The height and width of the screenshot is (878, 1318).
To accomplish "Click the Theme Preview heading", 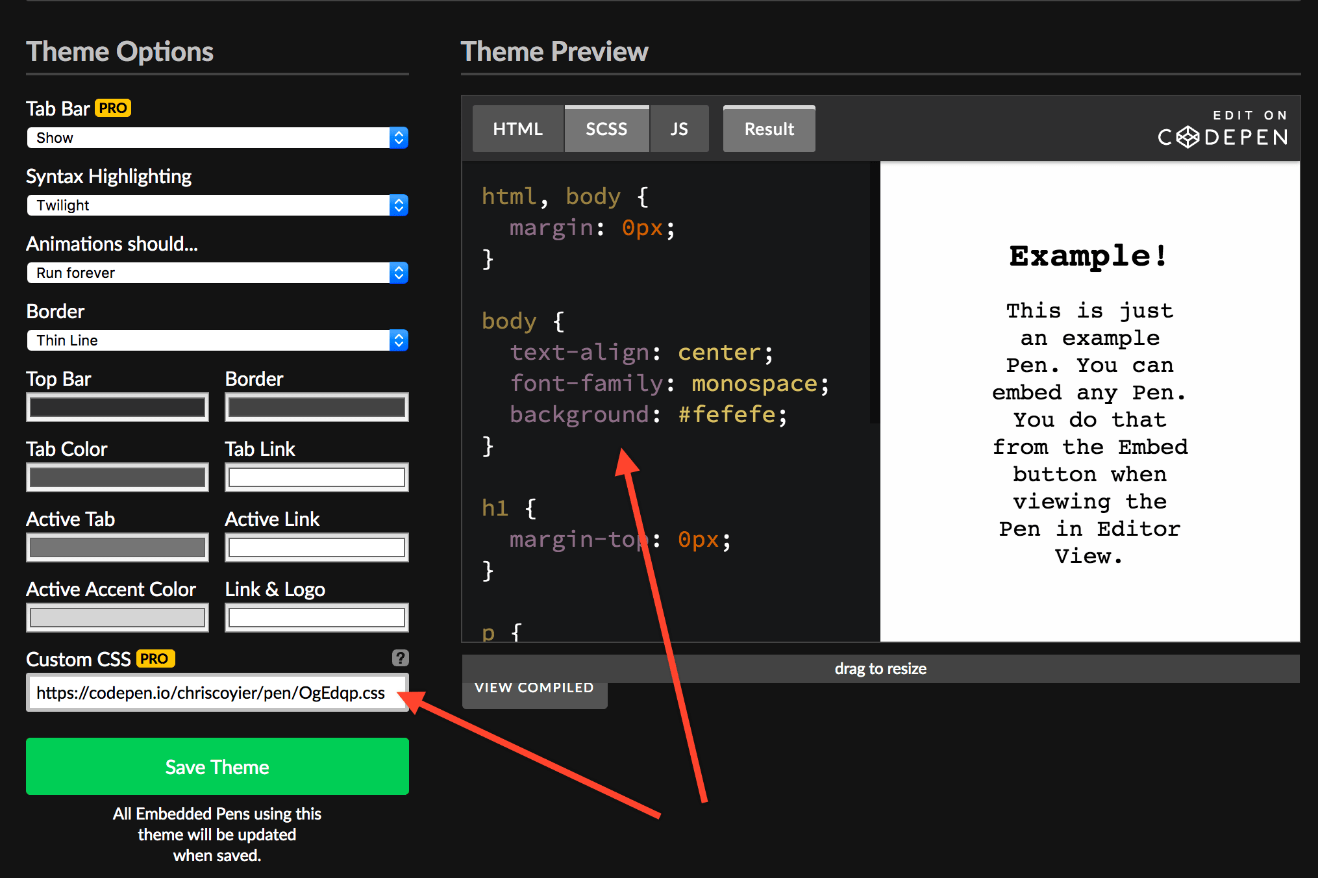I will coord(554,51).
